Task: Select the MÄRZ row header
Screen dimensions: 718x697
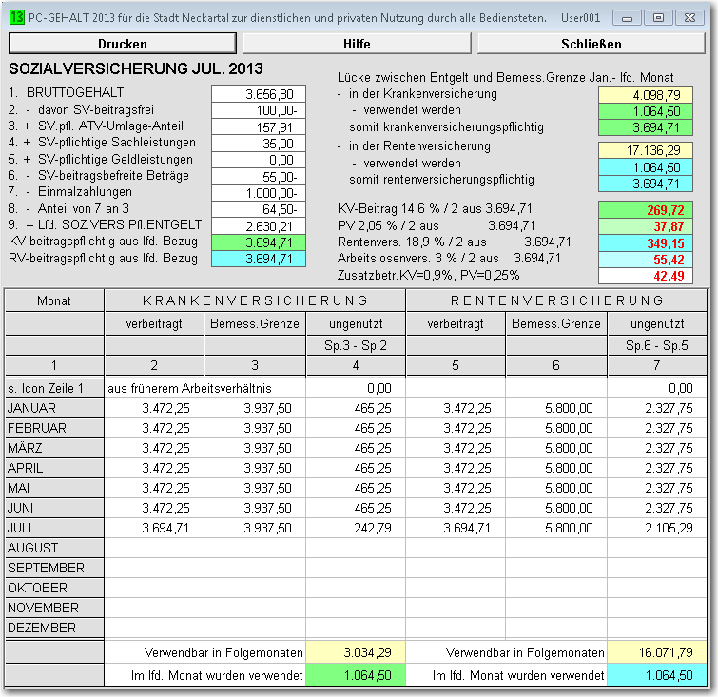Action: click(54, 448)
